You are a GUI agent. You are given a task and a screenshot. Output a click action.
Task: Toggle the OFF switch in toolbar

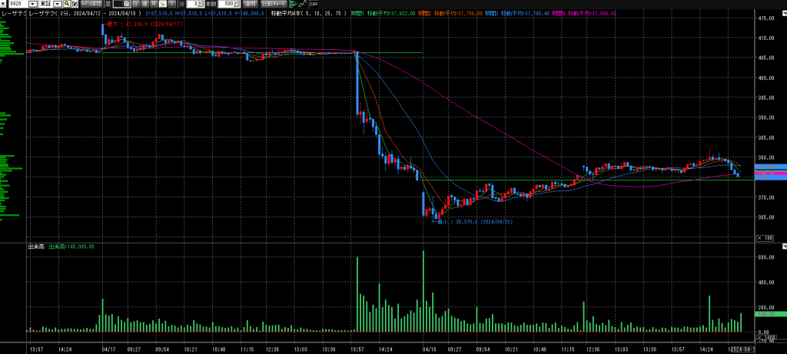click(x=314, y=4)
